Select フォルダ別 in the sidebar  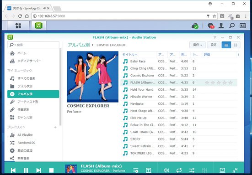(33, 86)
